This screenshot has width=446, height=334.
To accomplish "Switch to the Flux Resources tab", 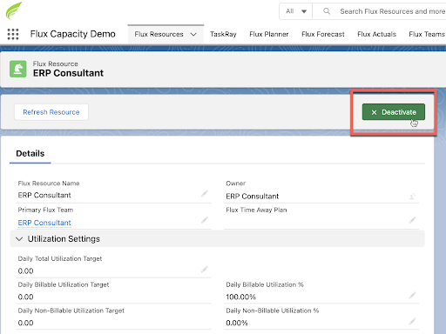I will 159,34.
